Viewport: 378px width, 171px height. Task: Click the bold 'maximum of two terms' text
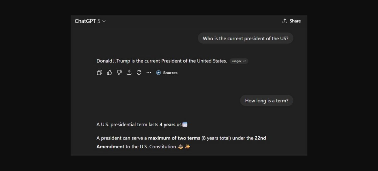click(x=174, y=138)
